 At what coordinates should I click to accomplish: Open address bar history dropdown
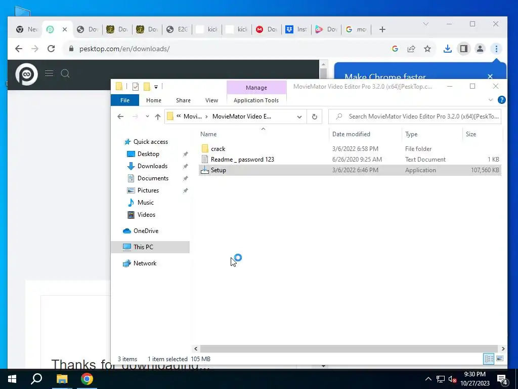(x=299, y=116)
